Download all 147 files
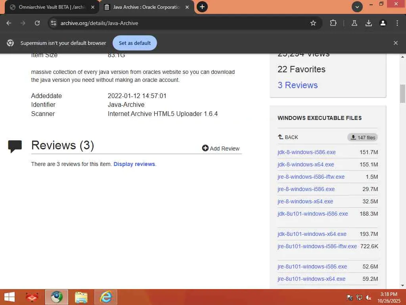Screen dimensions: 406x305 362,137
